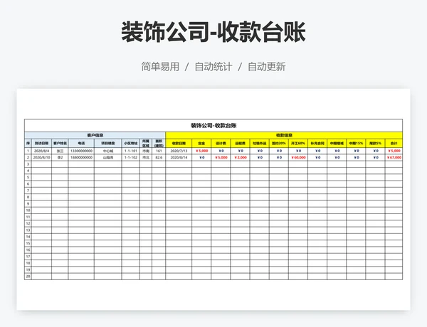
Task: Select the blue 客户信息 group header
Action: (95, 135)
